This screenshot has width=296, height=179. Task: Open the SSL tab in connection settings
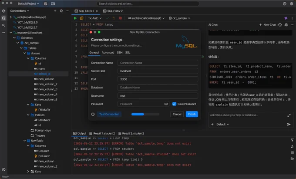(x=128, y=53)
